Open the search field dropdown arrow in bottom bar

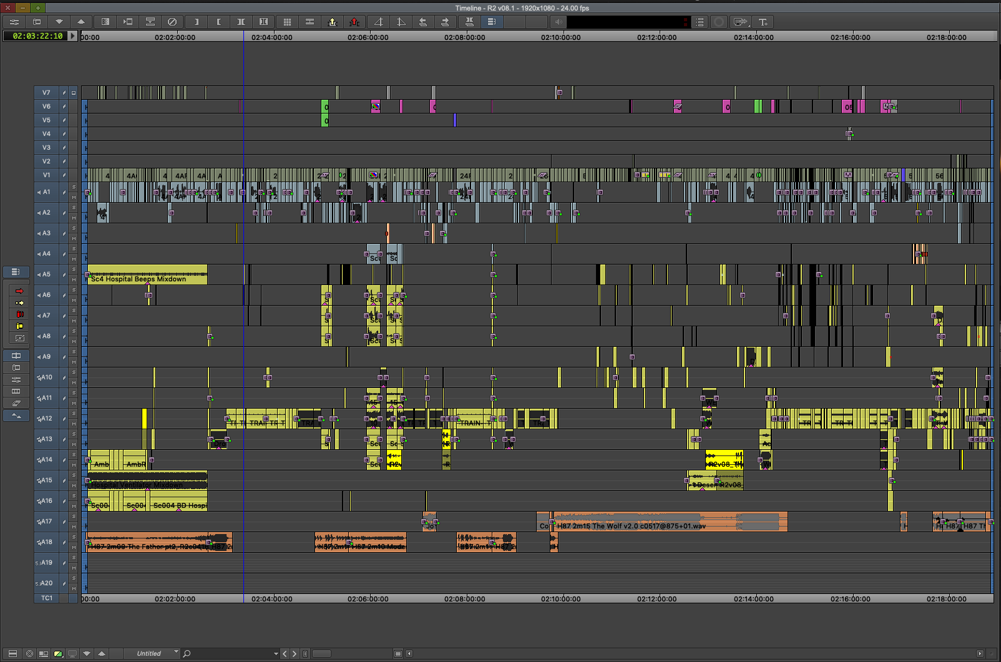pyautogui.click(x=276, y=654)
